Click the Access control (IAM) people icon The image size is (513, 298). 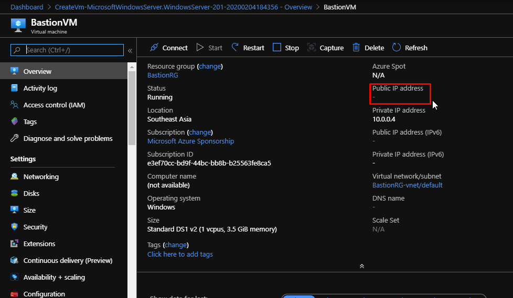click(14, 105)
